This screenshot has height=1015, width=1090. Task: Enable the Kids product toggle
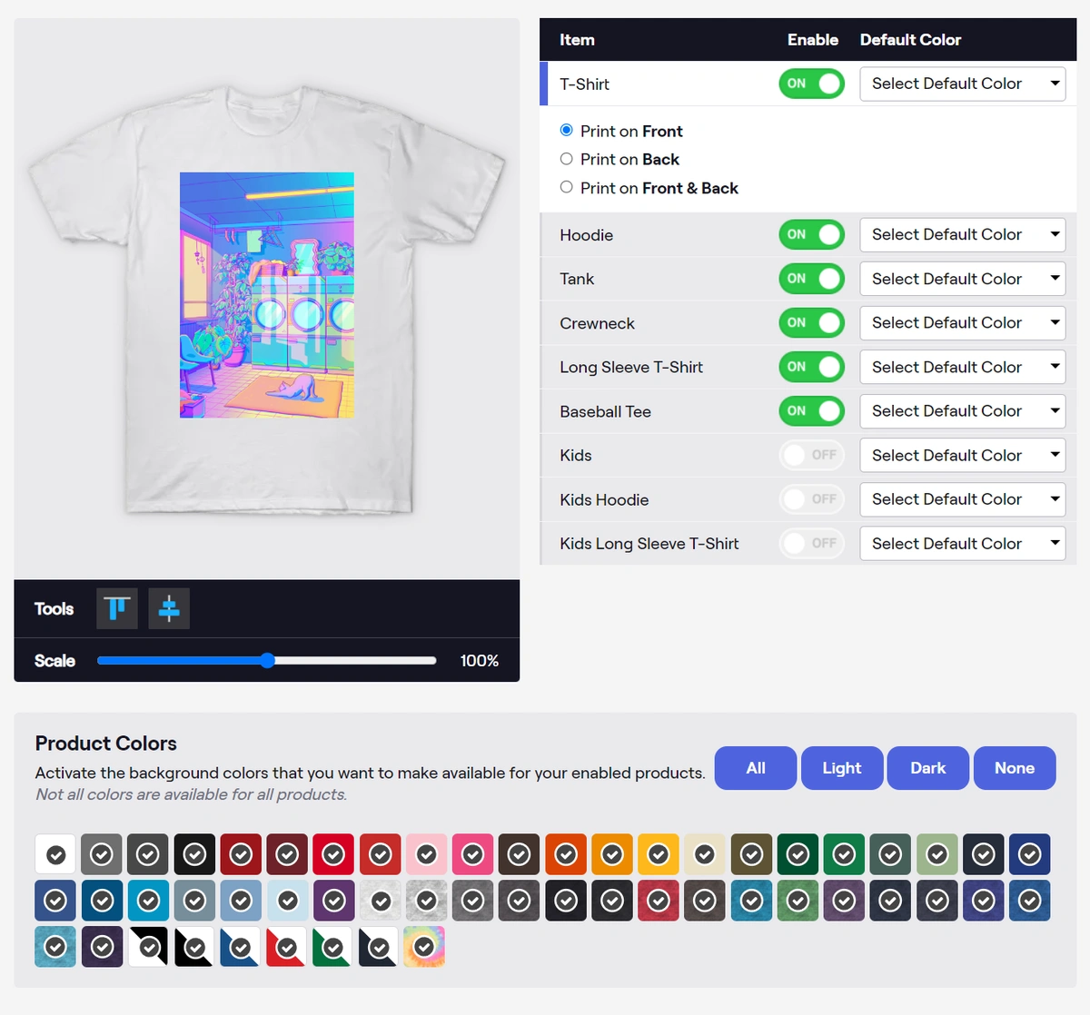811,455
